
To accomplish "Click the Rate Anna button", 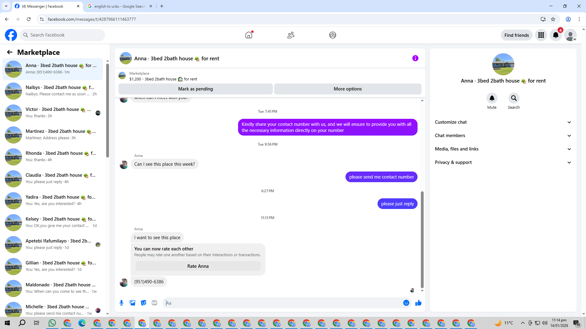I will pos(198,266).
